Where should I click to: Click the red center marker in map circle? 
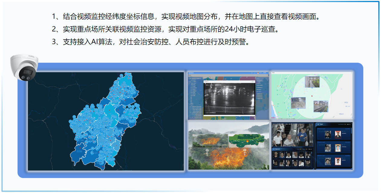pos(311,96)
